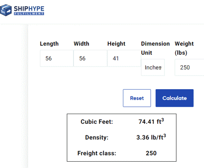Click the ShipHype box logo icon
The image size is (204, 168).
[6, 10]
